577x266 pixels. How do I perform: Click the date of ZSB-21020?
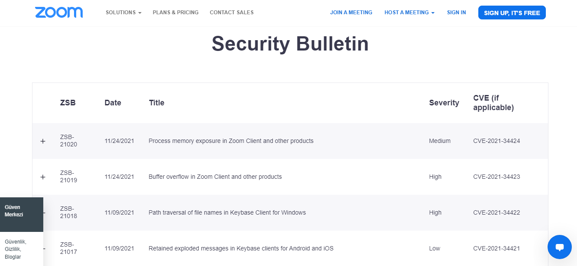119,141
